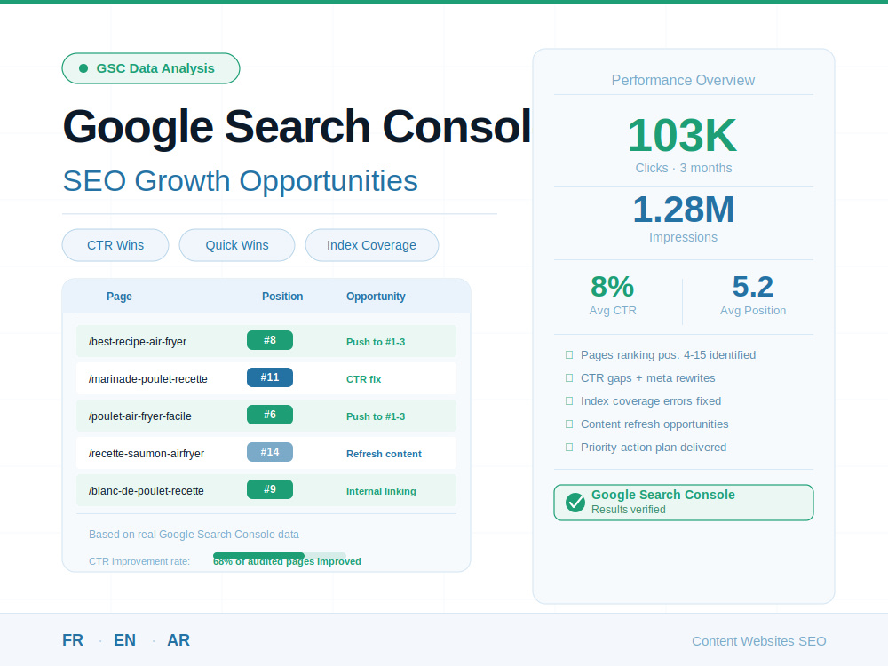Click the Performance Overview heading
This screenshot has height=666, width=888.
click(683, 81)
